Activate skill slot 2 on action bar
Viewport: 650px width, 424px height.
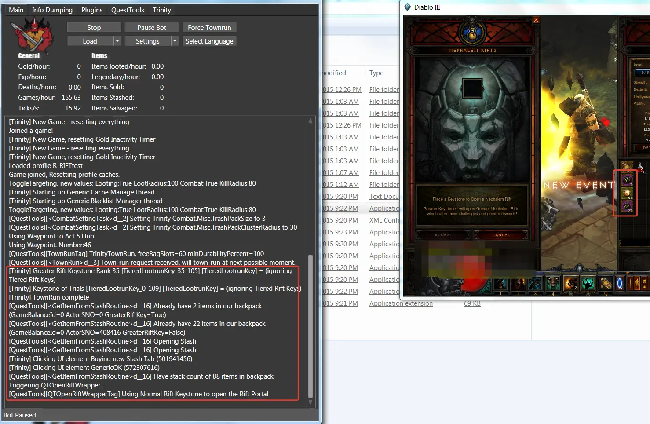click(519, 284)
